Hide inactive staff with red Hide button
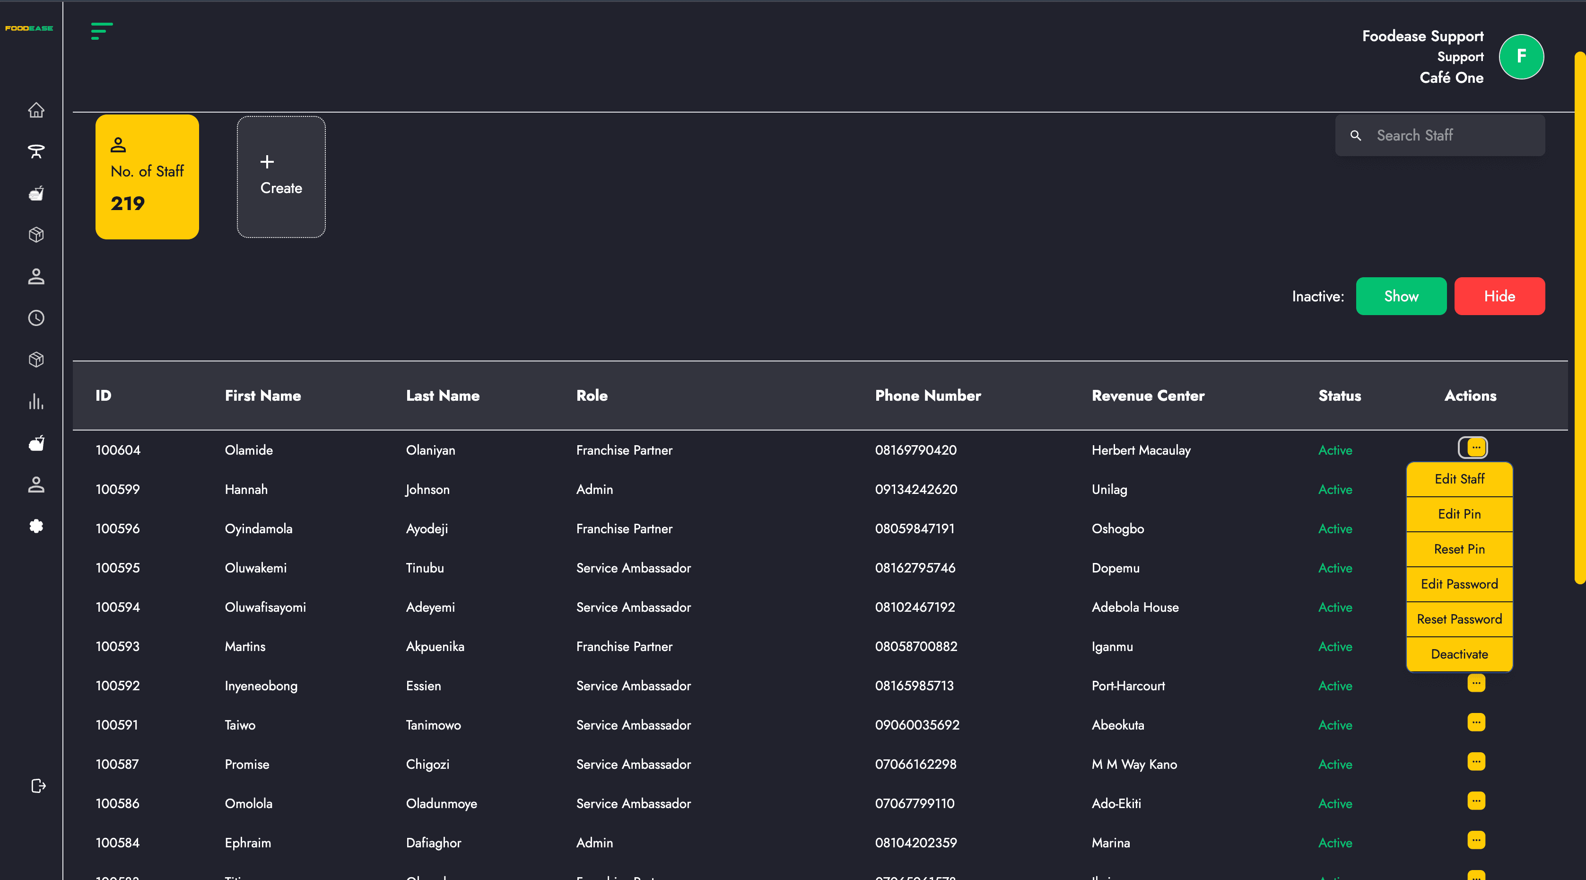1586x880 pixels. [x=1499, y=296]
